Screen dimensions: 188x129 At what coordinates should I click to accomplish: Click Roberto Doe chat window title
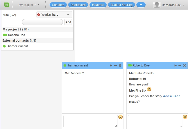click(141, 65)
